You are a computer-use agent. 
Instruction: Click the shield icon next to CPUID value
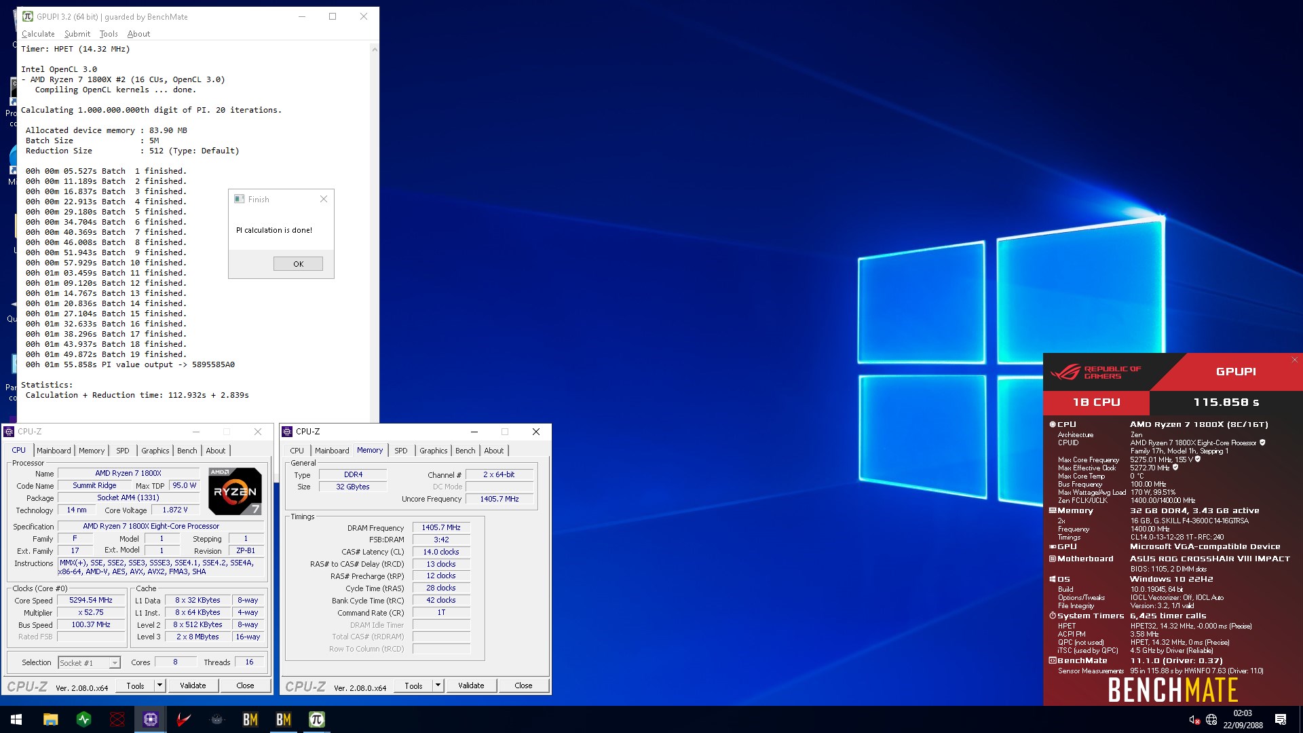click(1262, 443)
